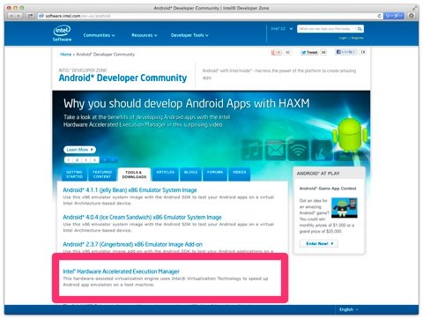Click the browser back arrow button
The height and width of the screenshot is (319, 423).
11,16
